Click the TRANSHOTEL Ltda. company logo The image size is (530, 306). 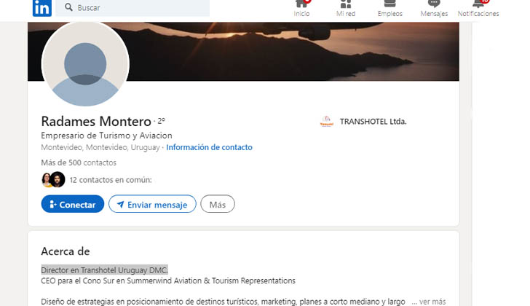[326, 122]
